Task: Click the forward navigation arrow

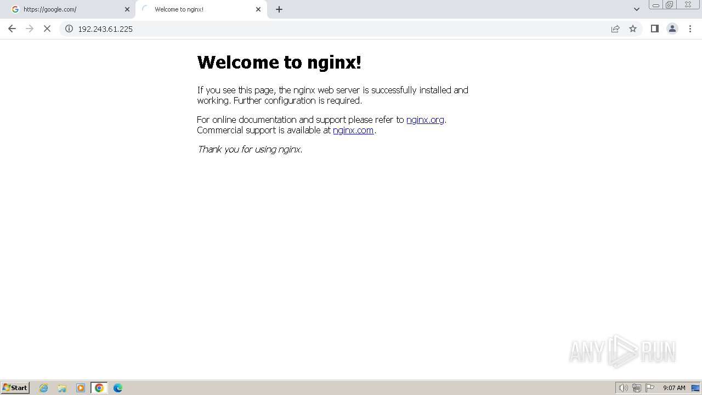Action: (x=30, y=29)
